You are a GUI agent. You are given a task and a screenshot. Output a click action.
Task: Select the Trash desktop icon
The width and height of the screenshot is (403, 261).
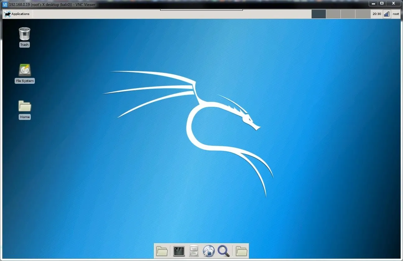click(x=25, y=37)
